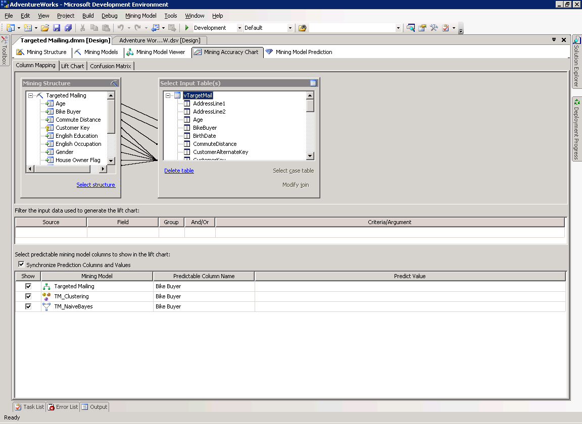Viewport: 582px width, 424px height.
Task: Open the Output bottom tab
Action: point(94,406)
